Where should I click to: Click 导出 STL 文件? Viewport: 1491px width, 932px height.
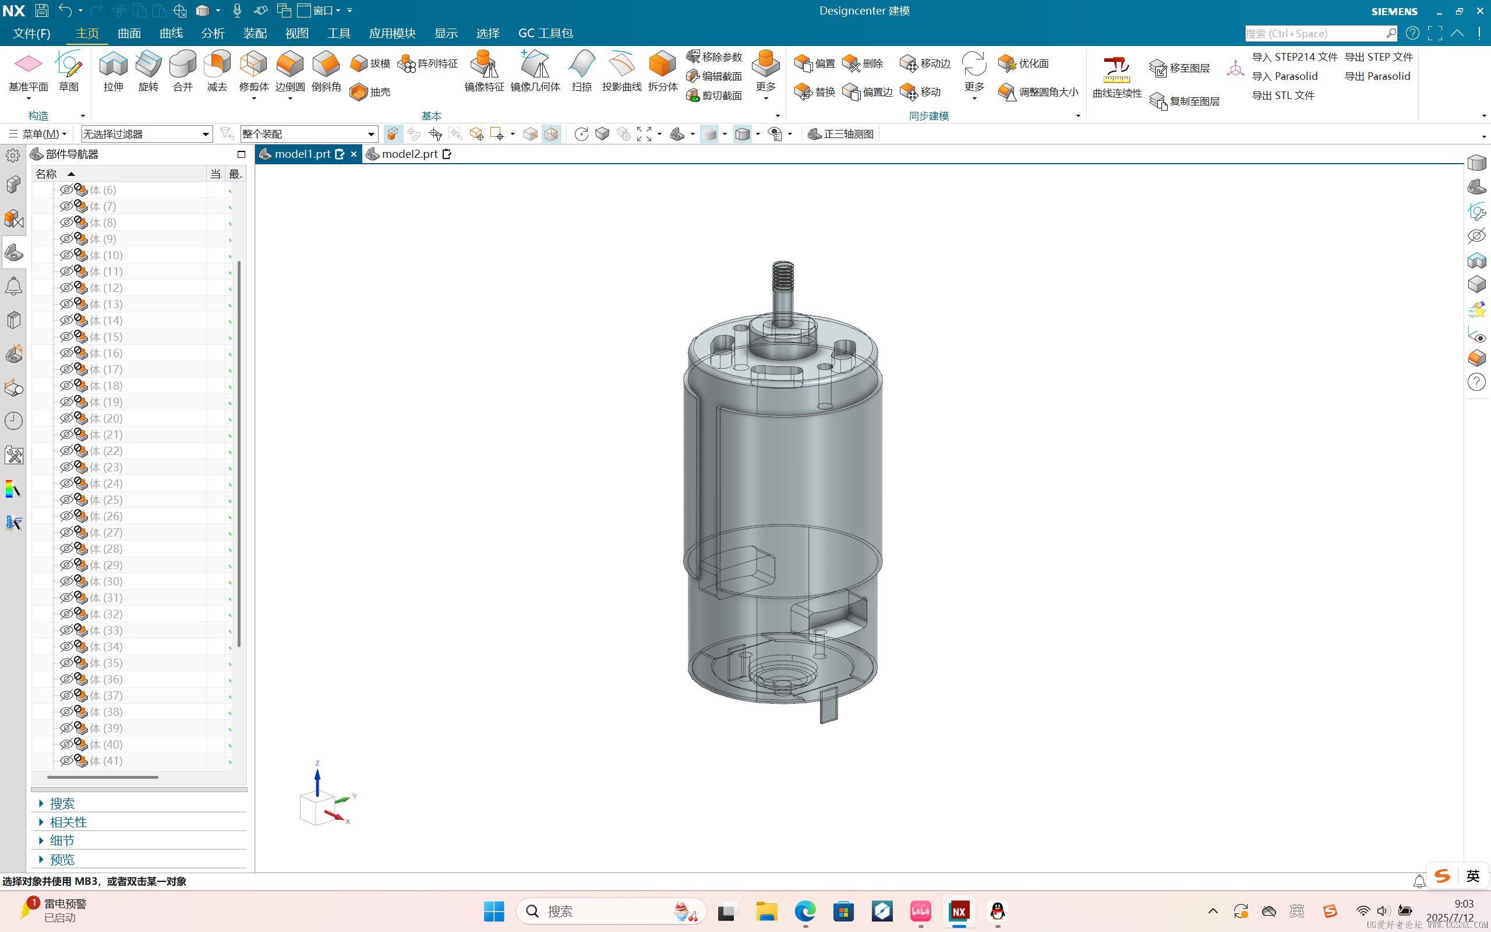1282,95
